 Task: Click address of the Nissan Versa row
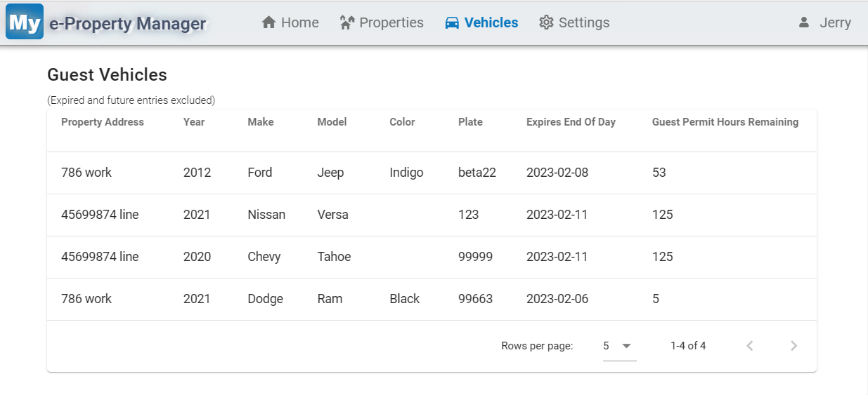pyautogui.click(x=100, y=215)
